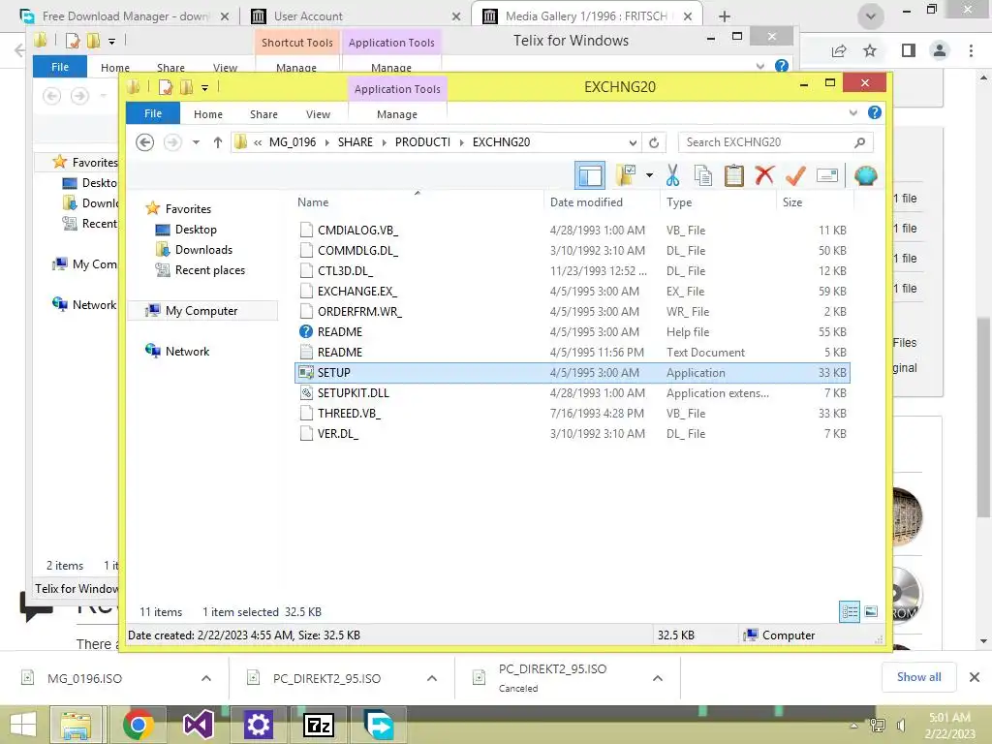Screen dimensions: 992x744
Task: Click the Back arrow in EXCHNG20 window
Action: (145, 142)
